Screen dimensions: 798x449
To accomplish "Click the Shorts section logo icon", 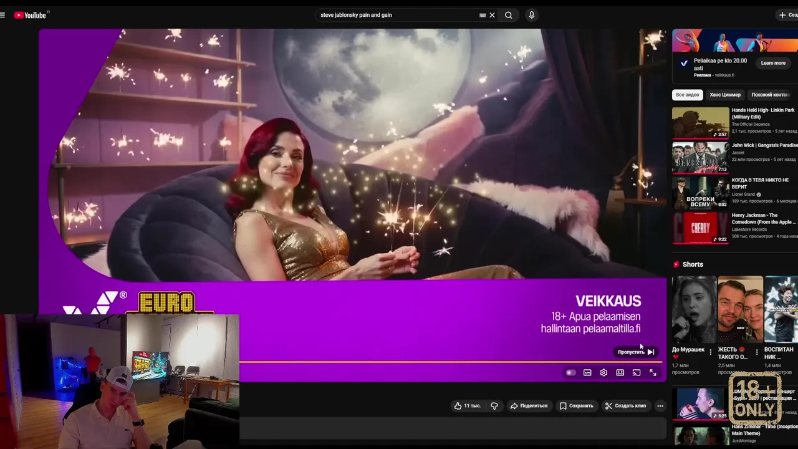I will pos(676,264).
